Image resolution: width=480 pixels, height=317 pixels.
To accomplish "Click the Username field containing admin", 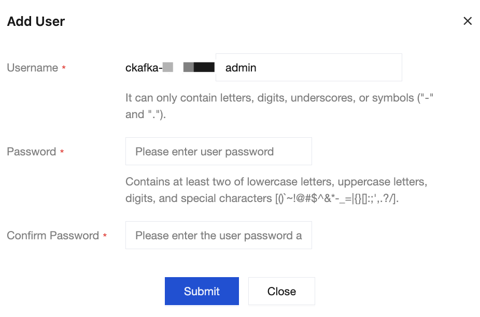I will click(x=308, y=68).
